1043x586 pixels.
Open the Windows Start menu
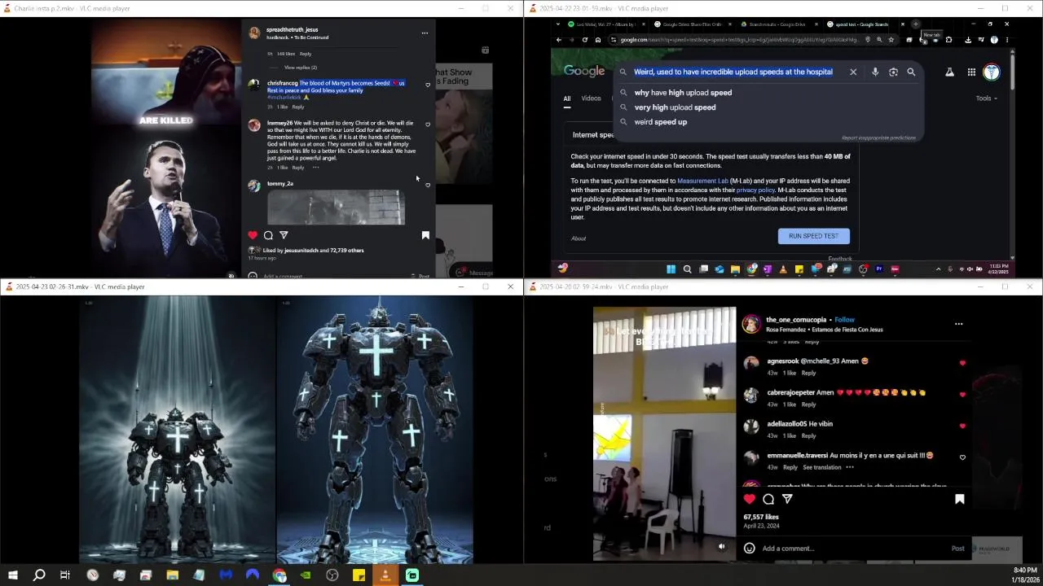point(12,575)
